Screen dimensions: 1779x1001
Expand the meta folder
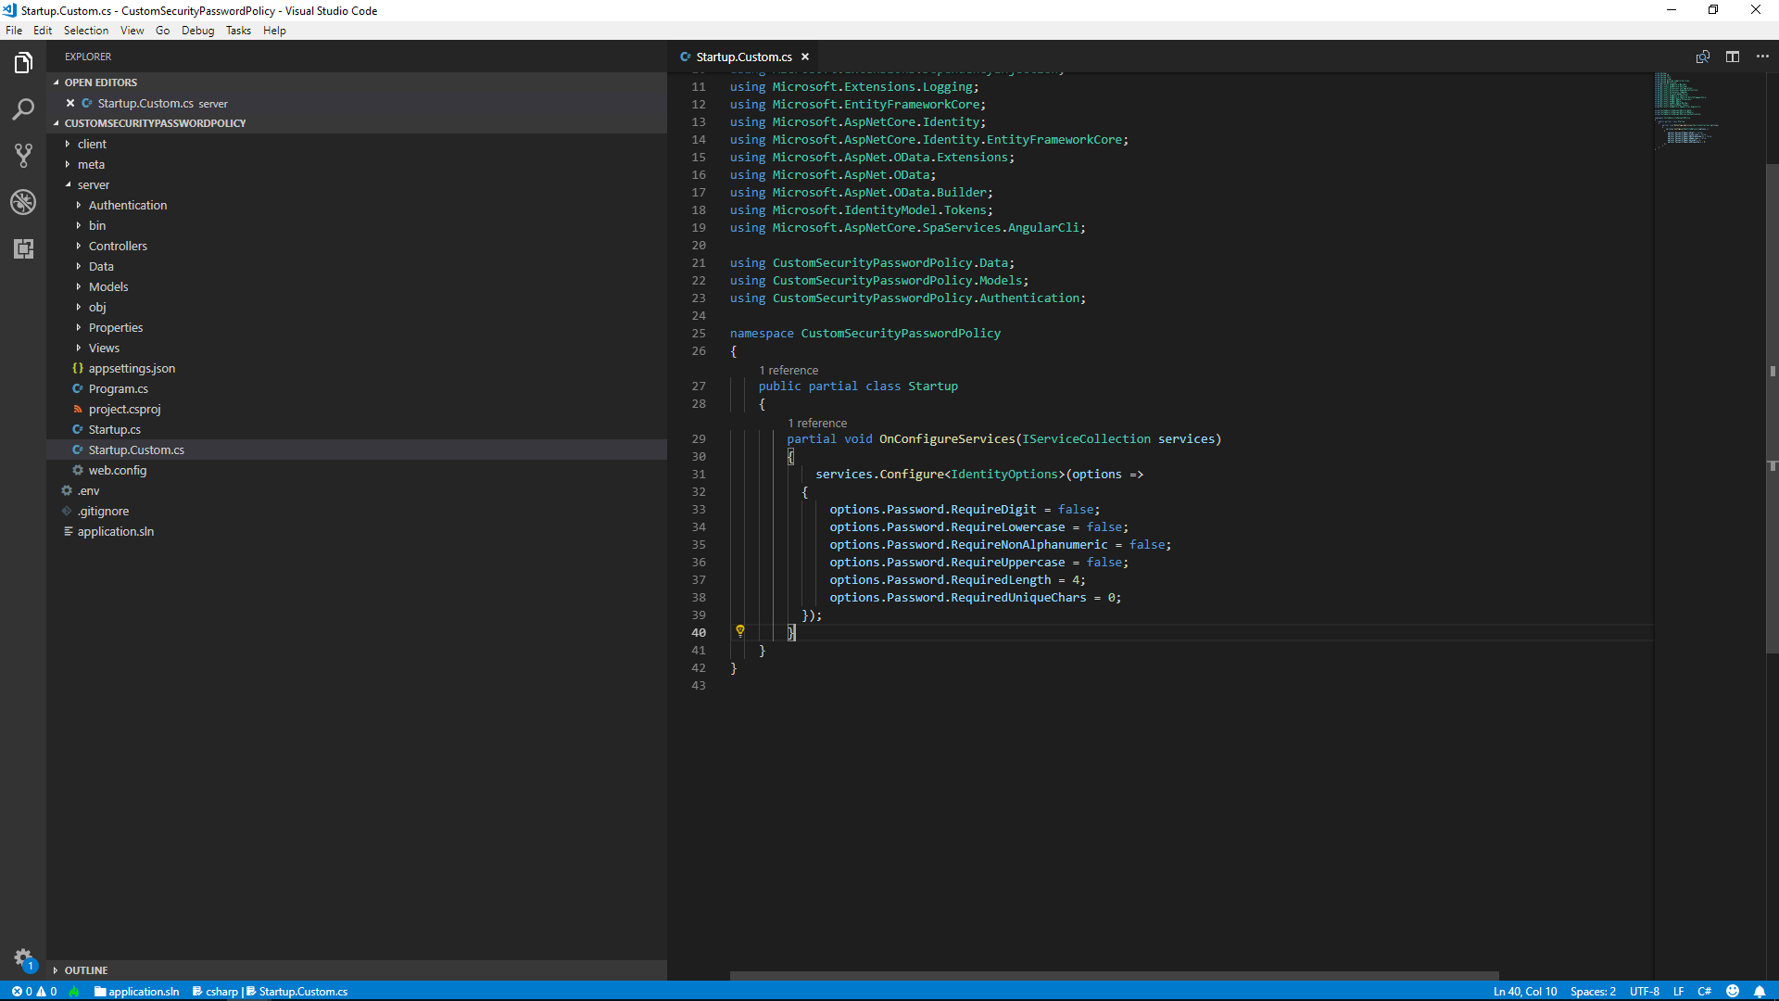coord(357,164)
